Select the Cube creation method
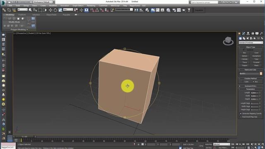This screenshot has width=265, height=149. pyautogui.click(x=243, y=82)
